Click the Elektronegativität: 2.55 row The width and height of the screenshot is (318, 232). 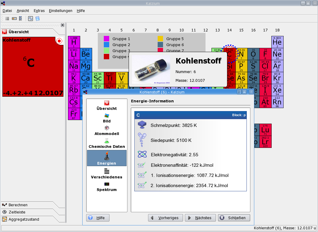pyautogui.click(x=191, y=155)
